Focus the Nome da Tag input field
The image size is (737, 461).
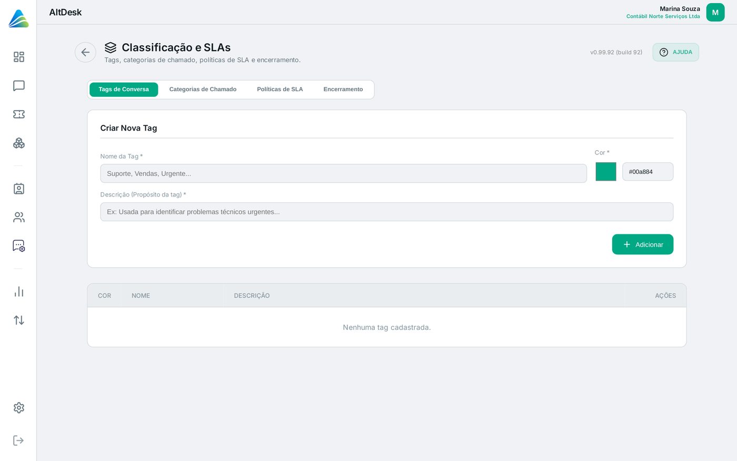(343, 173)
